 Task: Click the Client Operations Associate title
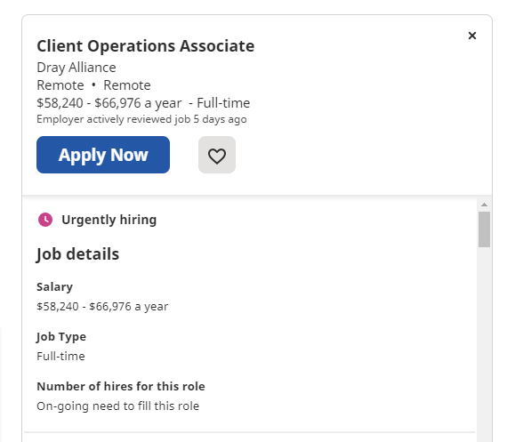(x=146, y=46)
